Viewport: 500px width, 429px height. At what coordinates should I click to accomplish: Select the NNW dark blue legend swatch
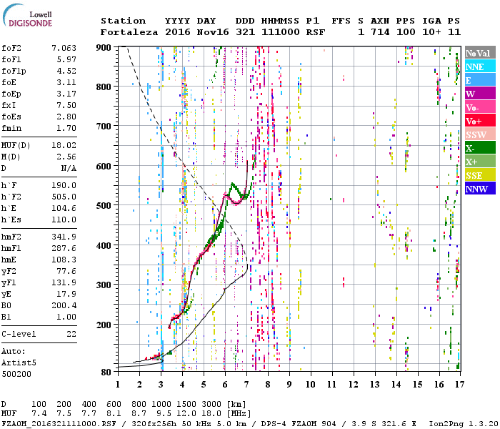tap(480, 189)
